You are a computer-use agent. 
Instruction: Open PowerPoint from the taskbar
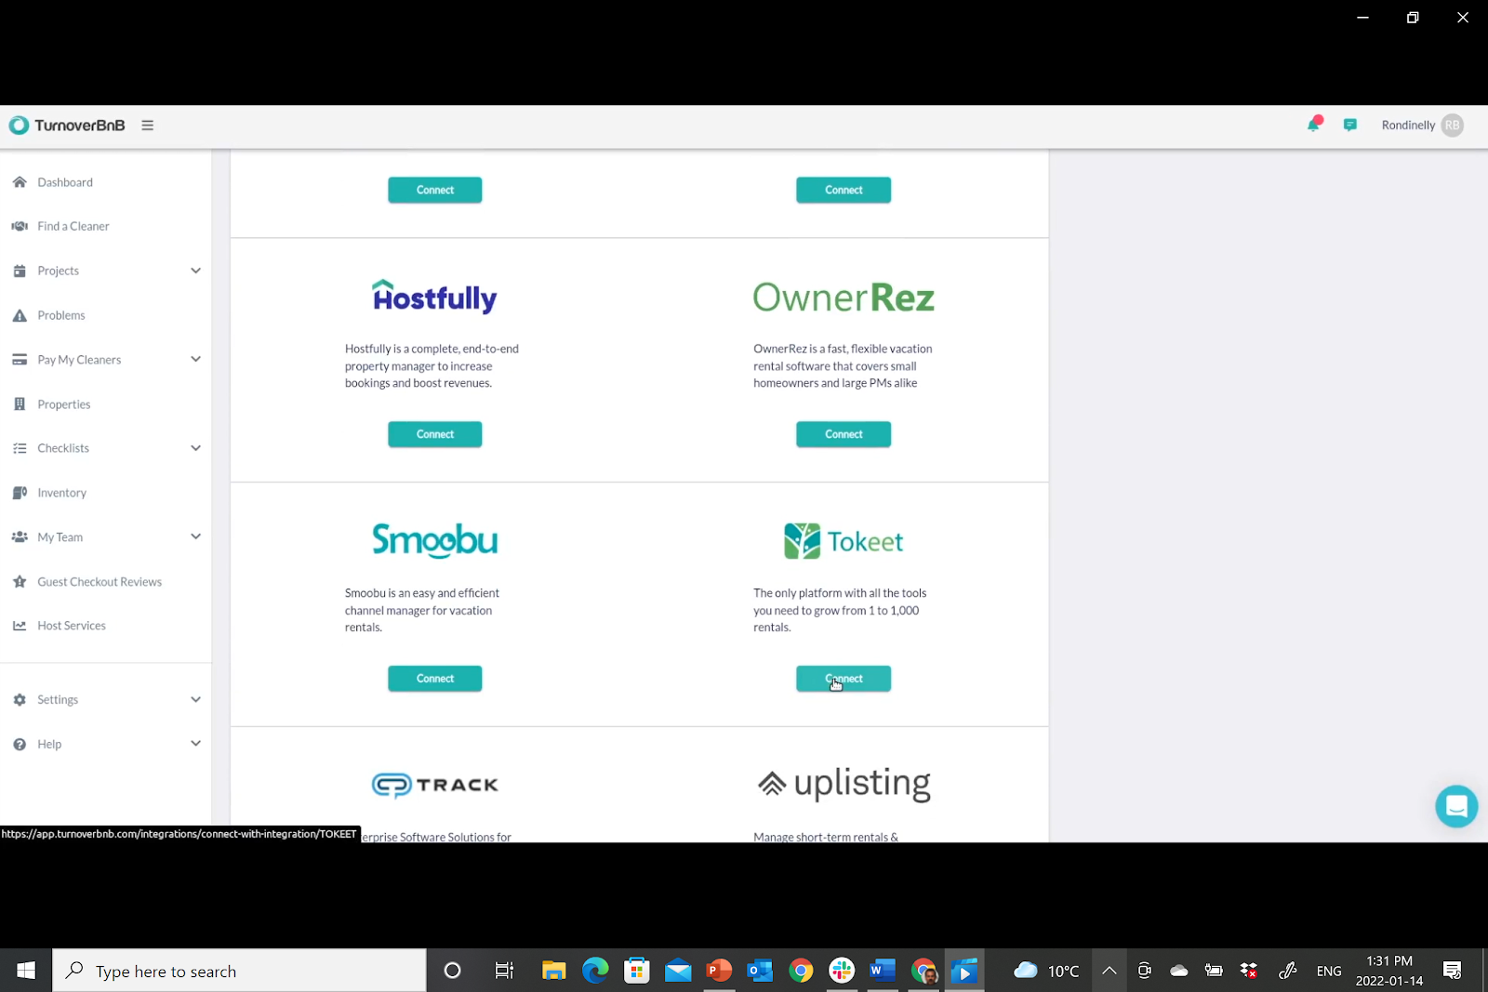click(719, 971)
